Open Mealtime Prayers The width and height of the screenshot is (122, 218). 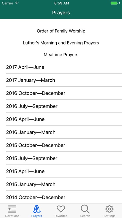click(x=61, y=55)
